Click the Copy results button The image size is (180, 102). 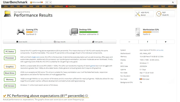pos(60,42)
